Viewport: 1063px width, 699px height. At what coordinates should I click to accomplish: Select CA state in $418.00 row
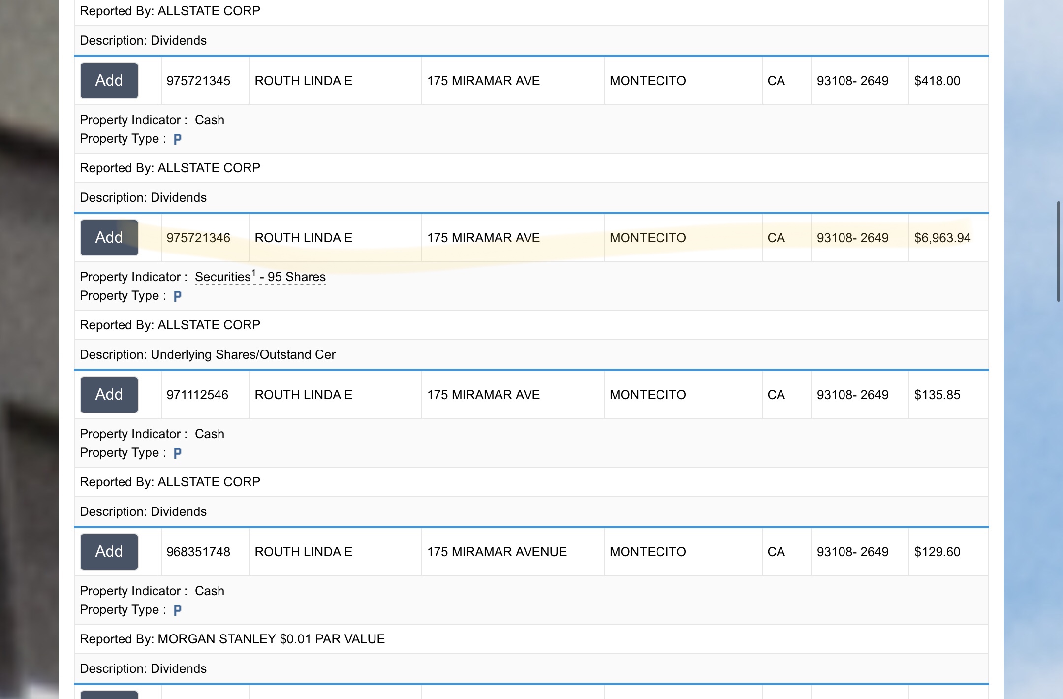tap(776, 81)
